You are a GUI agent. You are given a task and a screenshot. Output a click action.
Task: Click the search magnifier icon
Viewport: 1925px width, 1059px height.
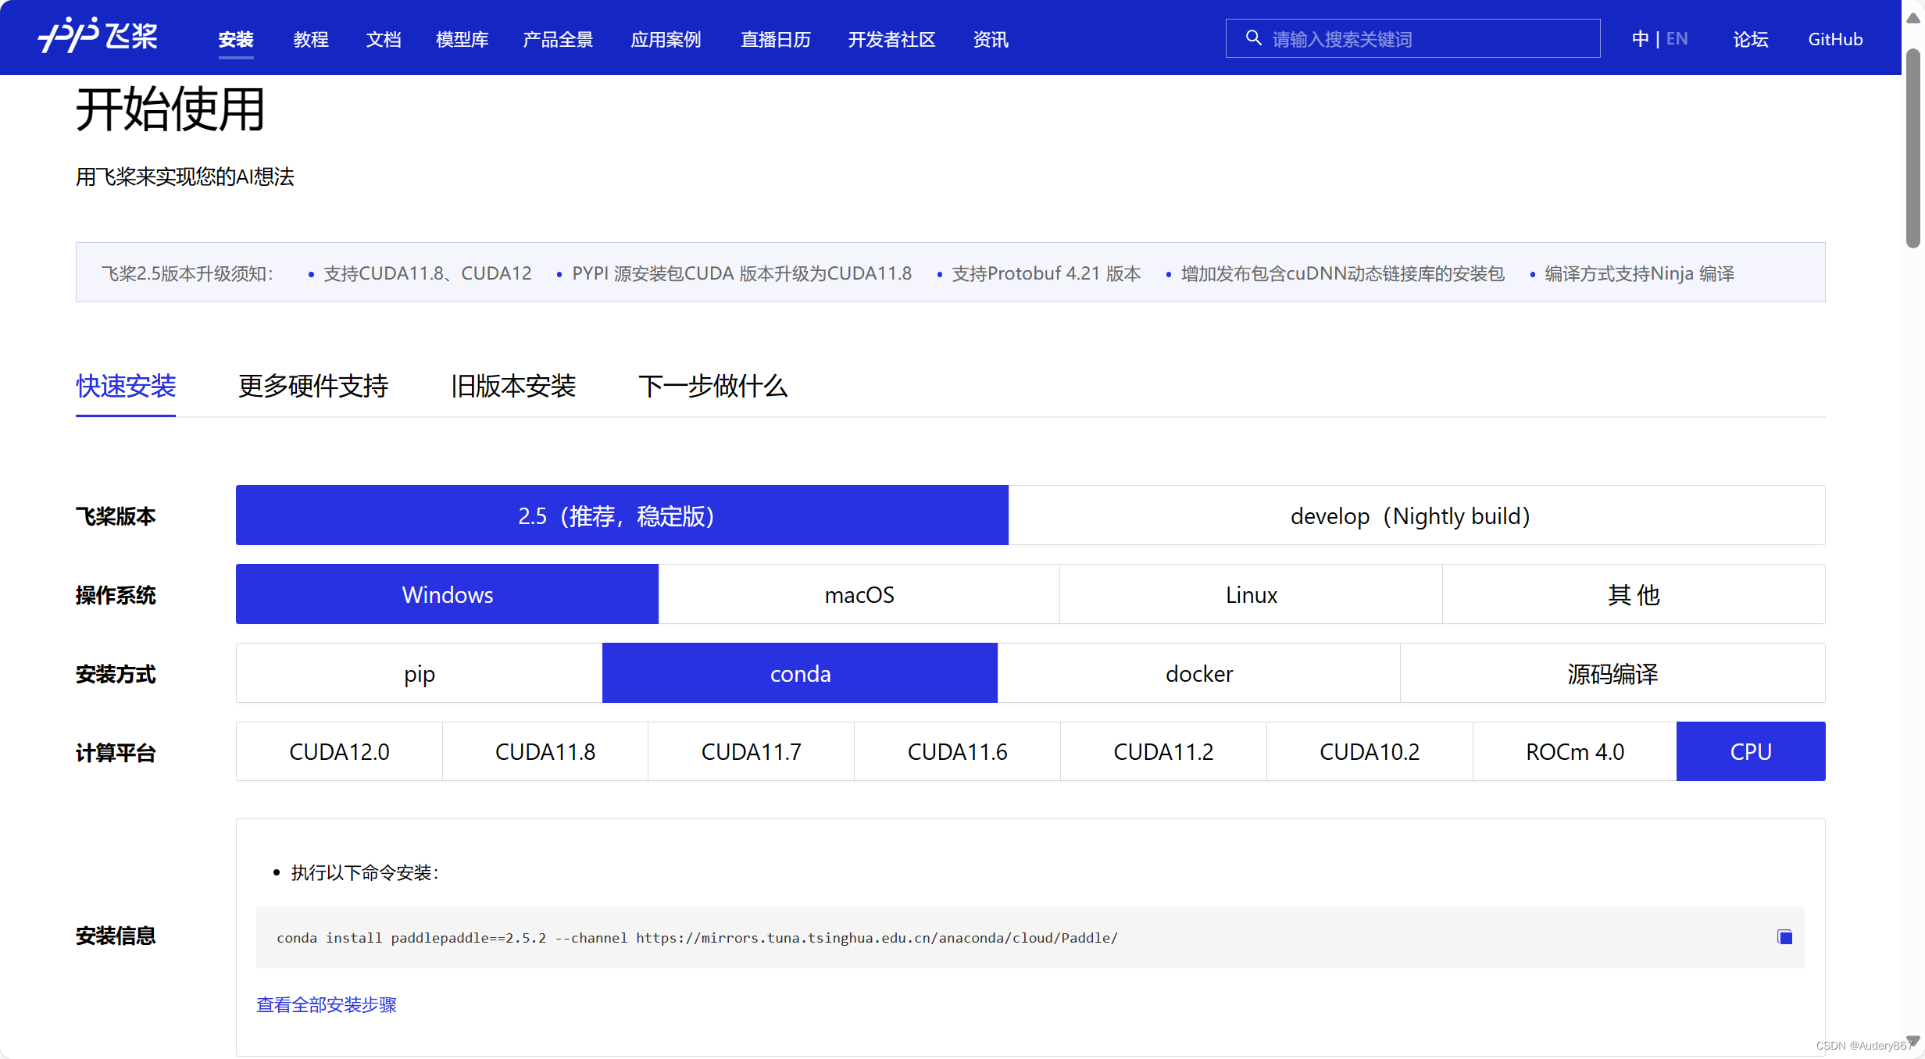tap(1253, 37)
